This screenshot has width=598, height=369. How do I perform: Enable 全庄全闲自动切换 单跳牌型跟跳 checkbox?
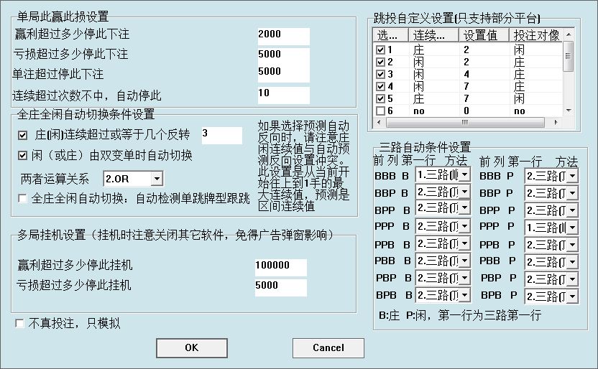tap(22, 198)
